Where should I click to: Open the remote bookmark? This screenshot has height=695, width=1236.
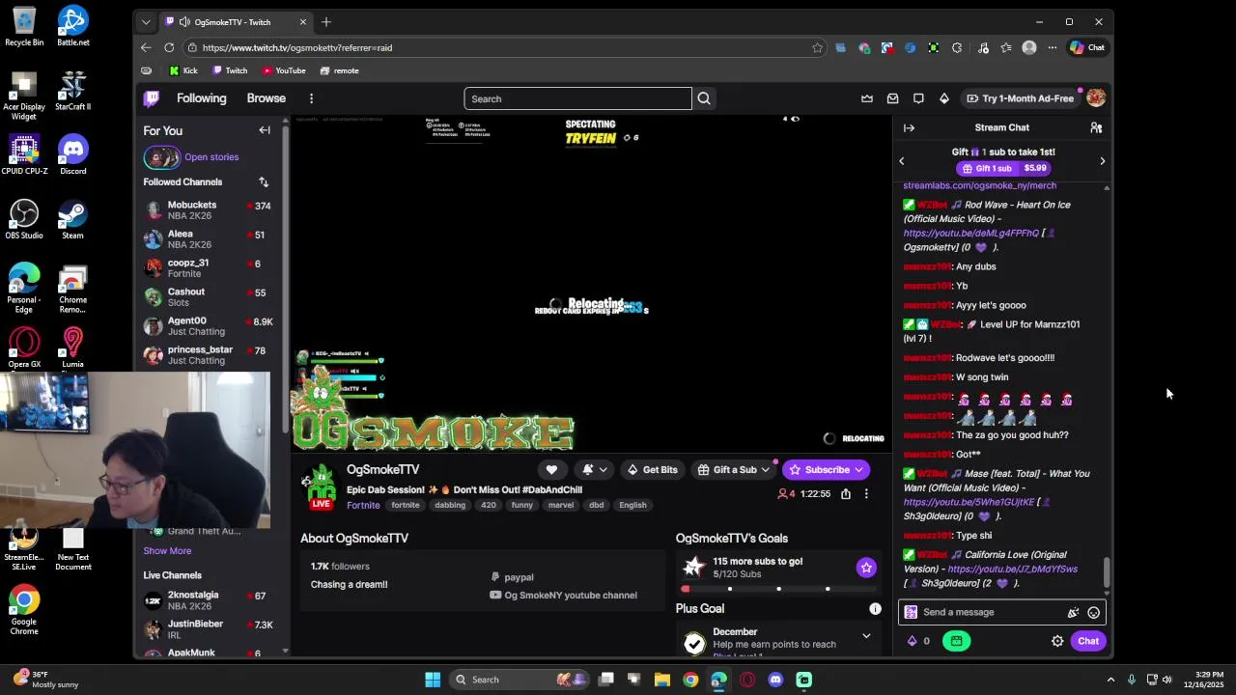(x=339, y=70)
